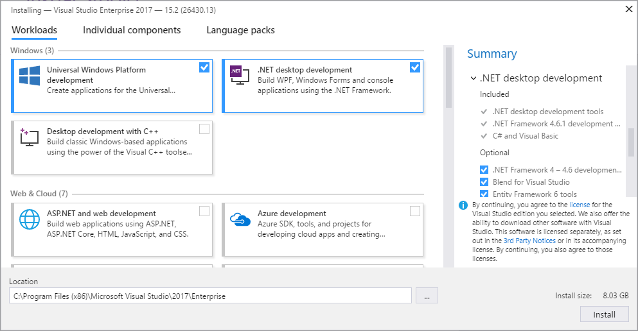638x331 pixels.
Task: Close the installer window
Action: click(x=629, y=9)
